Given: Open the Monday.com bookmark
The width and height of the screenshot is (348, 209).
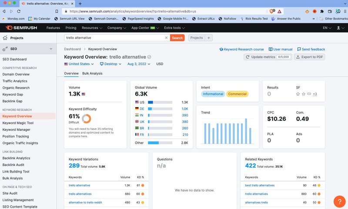Looking at the screenshot, I should coord(13,19).
